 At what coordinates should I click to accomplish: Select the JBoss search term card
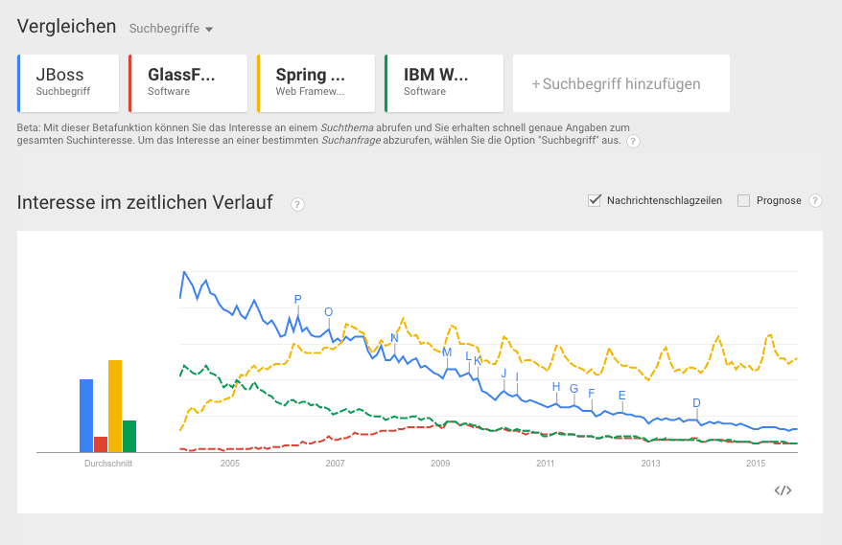(69, 82)
